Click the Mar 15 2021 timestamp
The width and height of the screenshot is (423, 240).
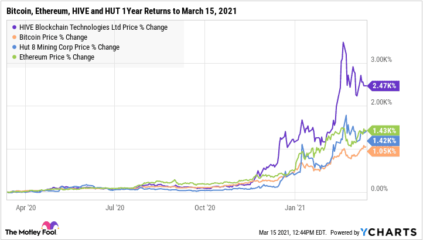point(293,232)
